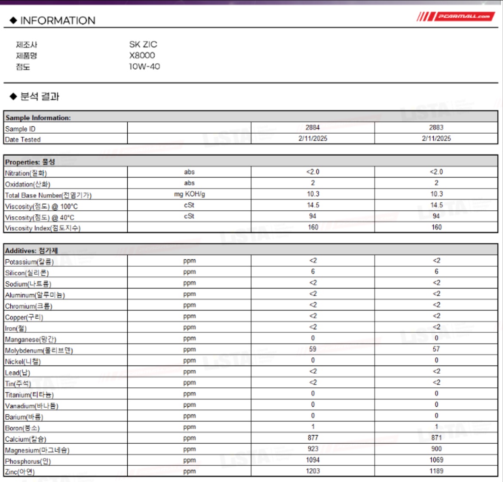503x482 pixels.
Task: Select Viscosity Index 160 for sample 2883
Action: (436, 227)
